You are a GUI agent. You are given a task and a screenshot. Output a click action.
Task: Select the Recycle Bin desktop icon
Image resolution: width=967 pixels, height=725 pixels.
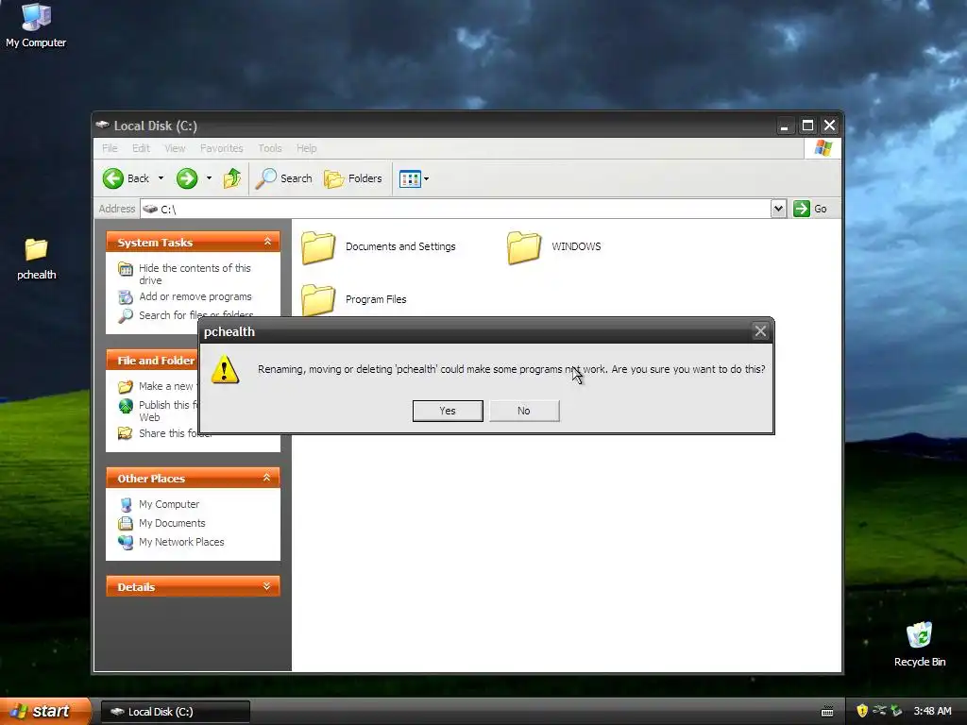click(920, 644)
